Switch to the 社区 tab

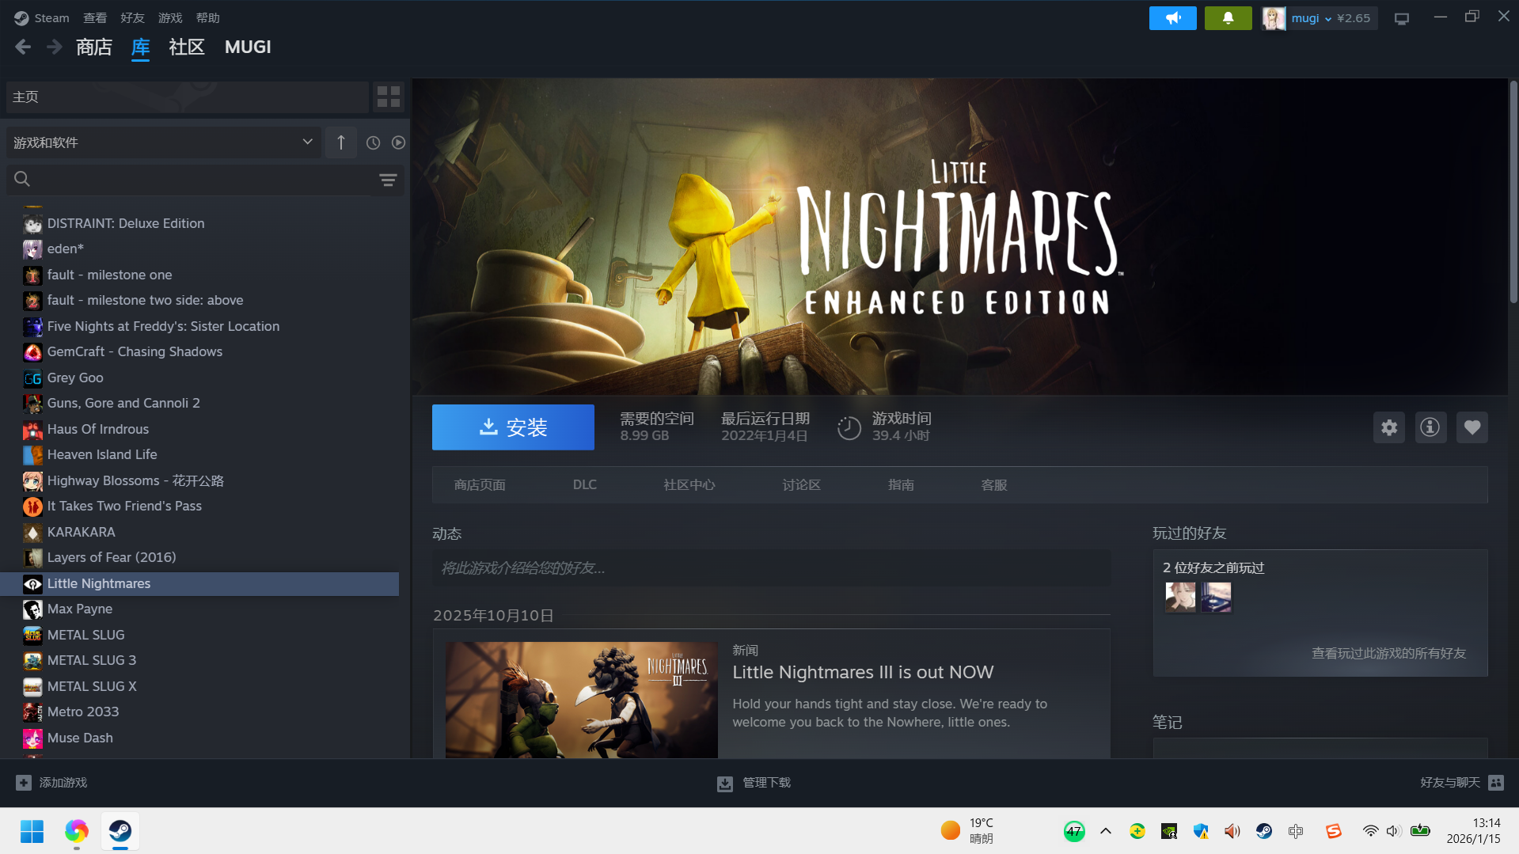[x=187, y=47]
